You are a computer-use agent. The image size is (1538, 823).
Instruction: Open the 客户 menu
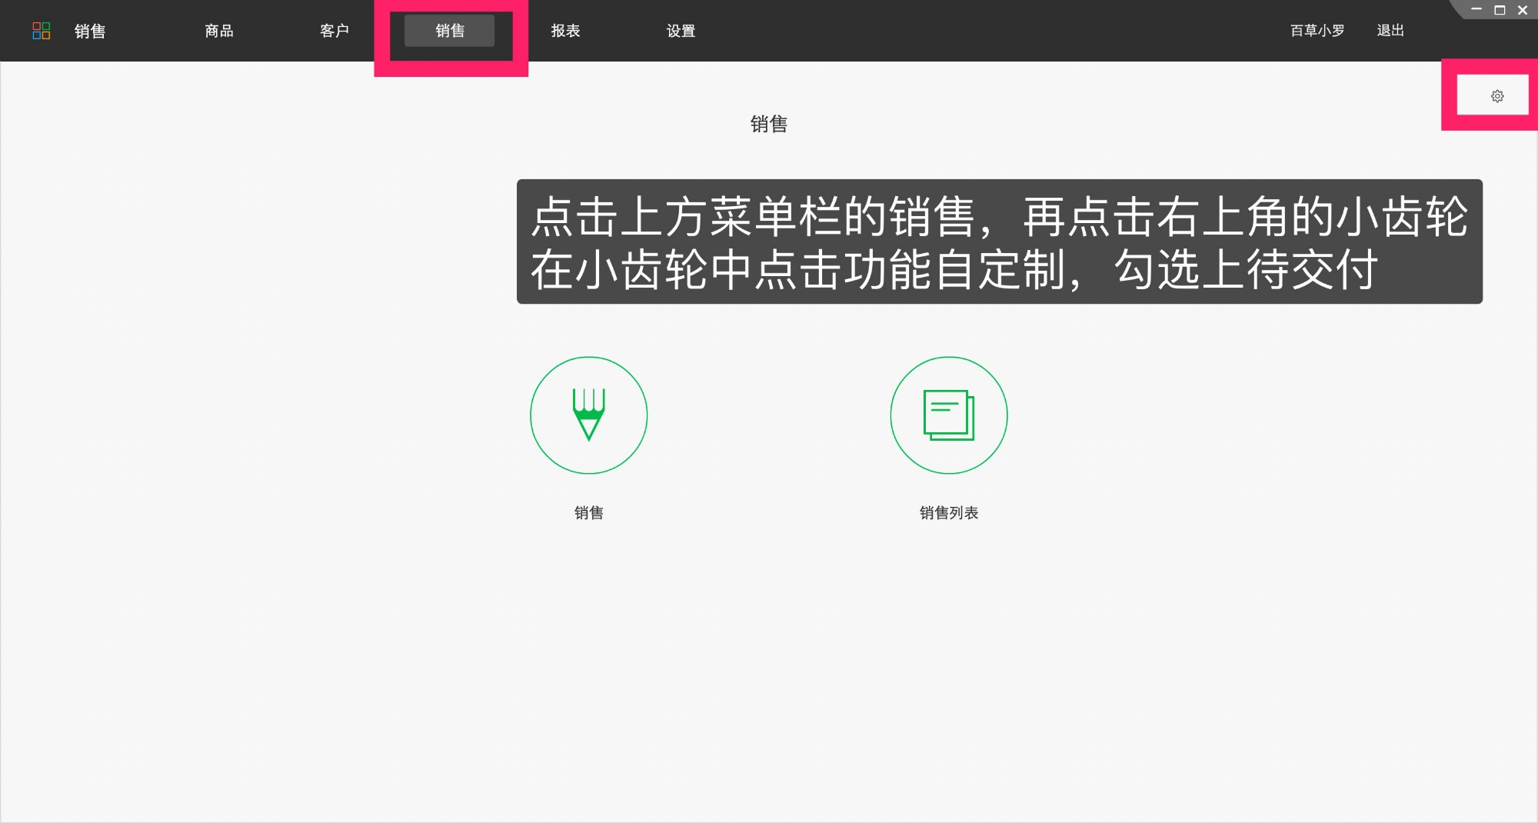click(x=334, y=31)
